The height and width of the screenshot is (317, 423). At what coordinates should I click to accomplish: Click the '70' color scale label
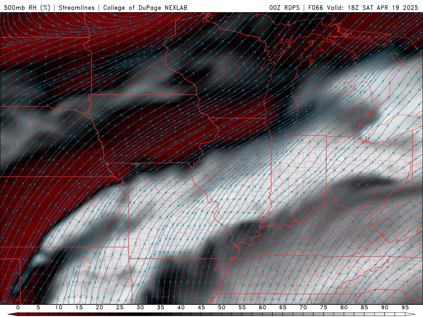click(x=303, y=307)
